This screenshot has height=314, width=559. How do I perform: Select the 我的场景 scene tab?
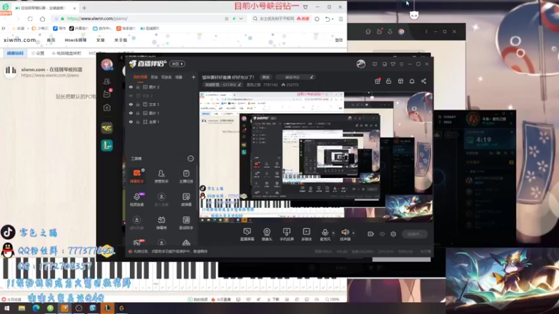tap(140, 77)
